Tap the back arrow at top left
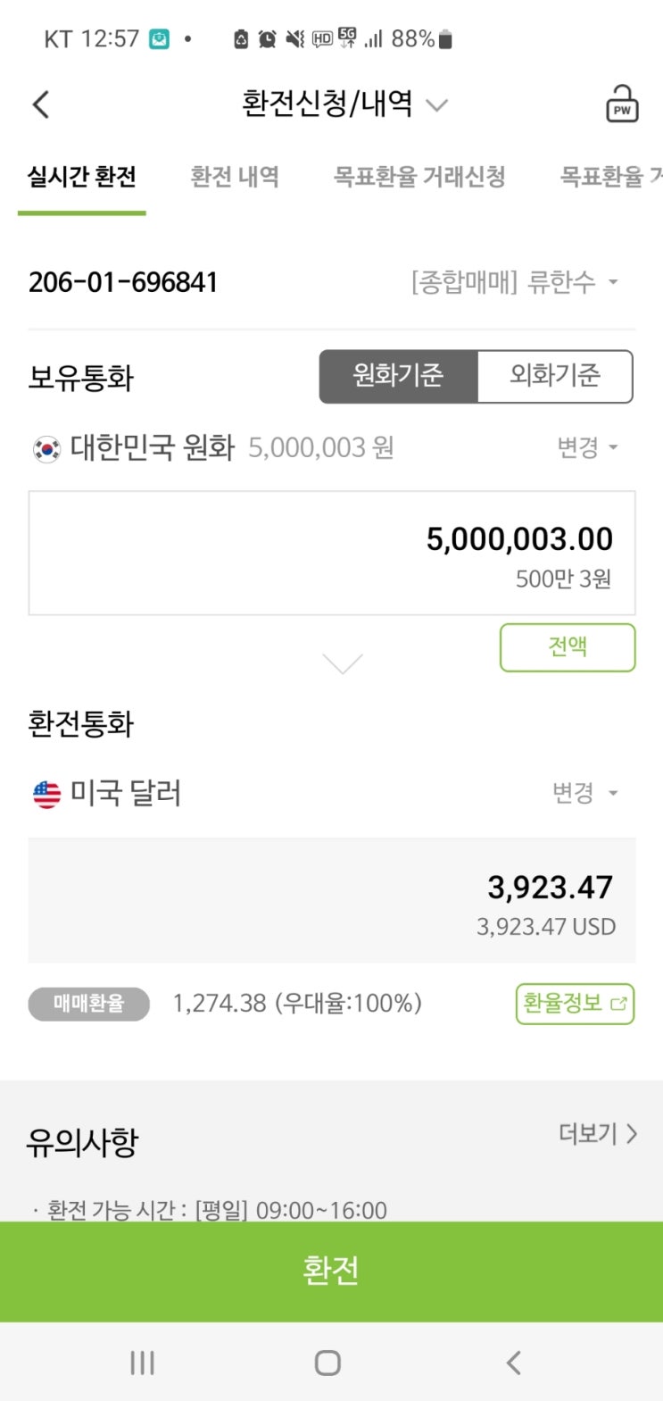The height and width of the screenshot is (1401, 663). (x=41, y=104)
